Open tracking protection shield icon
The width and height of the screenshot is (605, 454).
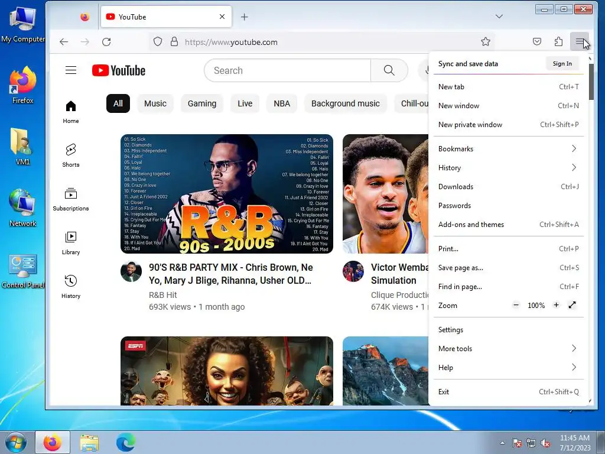[x=157, y=42]
